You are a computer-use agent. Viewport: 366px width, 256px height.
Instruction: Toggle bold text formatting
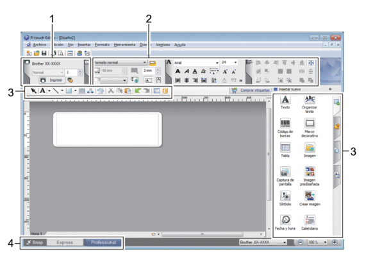(x=178, y=71)
